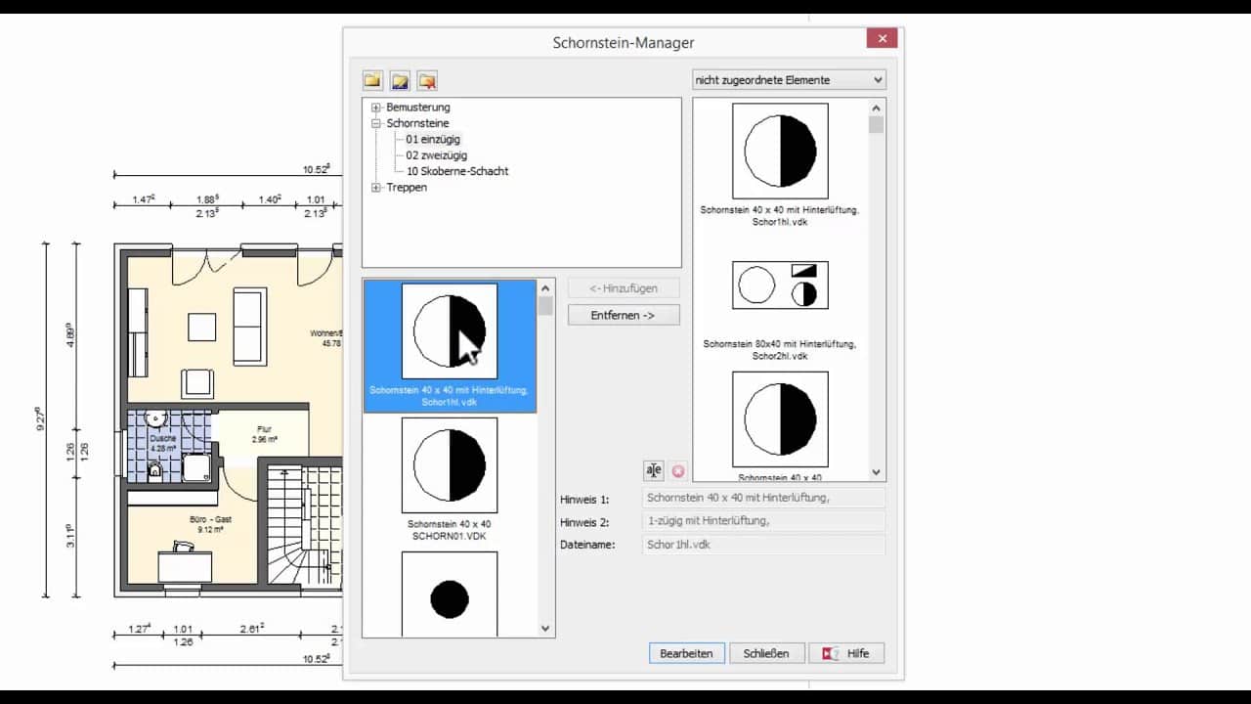The width and height of the screenshot is (1251, 704).
Task: Click the 'Dusche' room label in floor plan
Action: pos(163,438)
